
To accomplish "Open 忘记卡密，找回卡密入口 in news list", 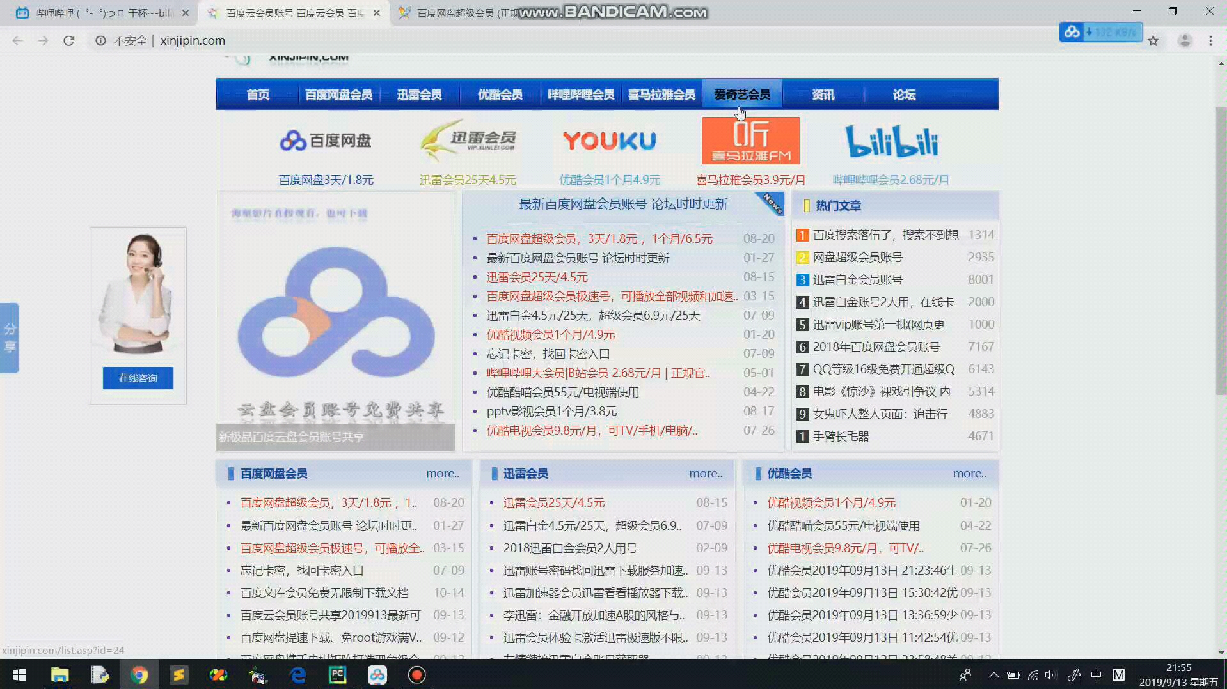I will (548, 353).
